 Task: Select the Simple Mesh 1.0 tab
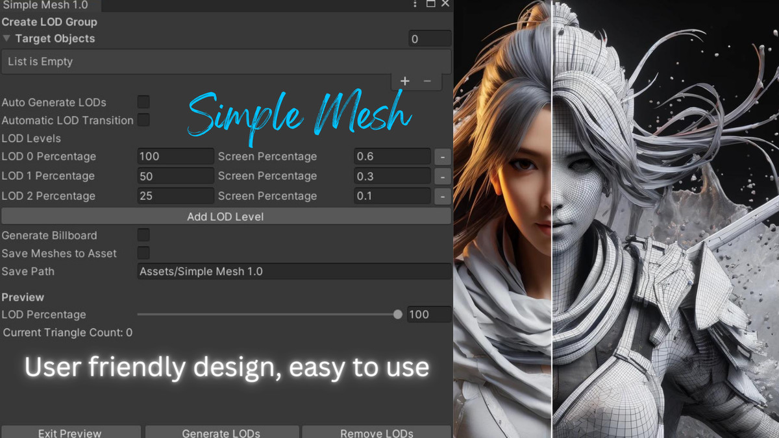(x=51, y=5)
